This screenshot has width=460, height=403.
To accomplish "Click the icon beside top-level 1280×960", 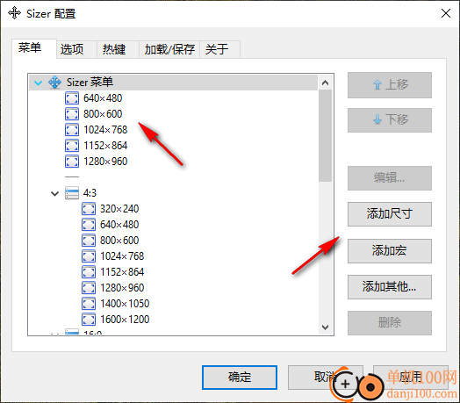I will coord(72,162).
